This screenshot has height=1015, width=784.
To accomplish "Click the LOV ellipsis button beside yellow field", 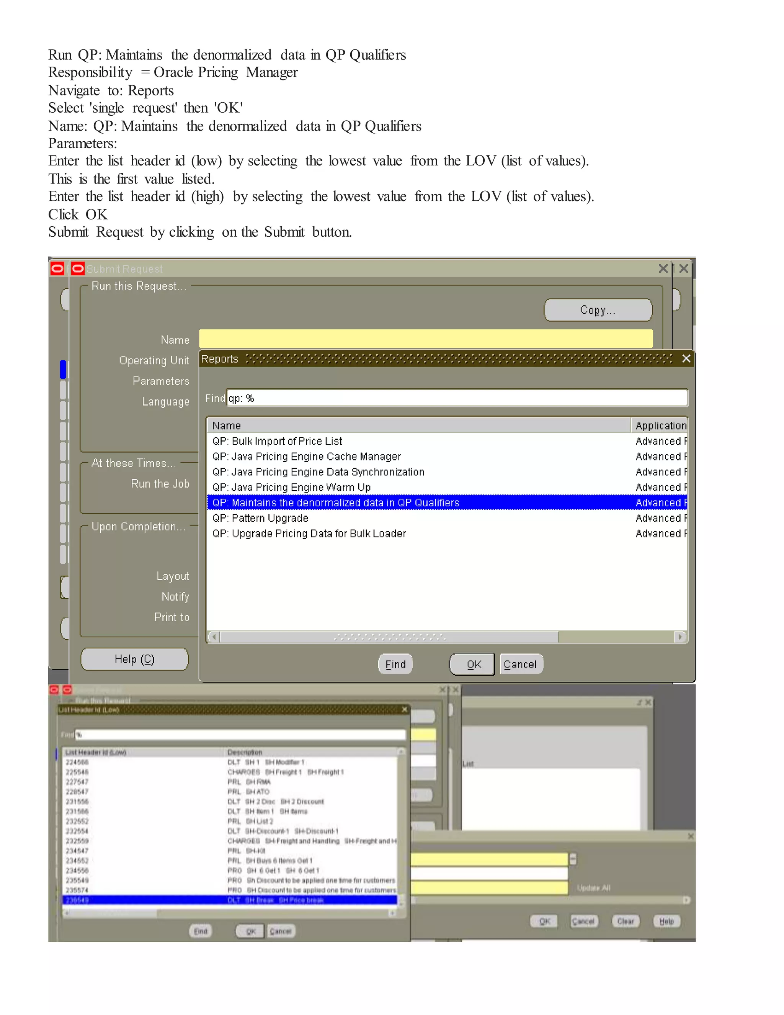I will pyautogui.click(x=573, y=859).
